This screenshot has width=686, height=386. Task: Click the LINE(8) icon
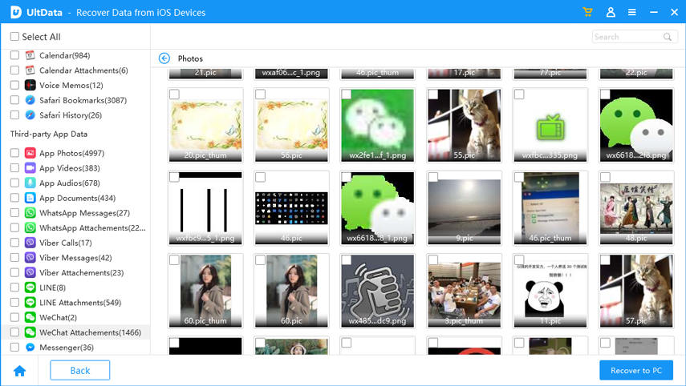30,287
